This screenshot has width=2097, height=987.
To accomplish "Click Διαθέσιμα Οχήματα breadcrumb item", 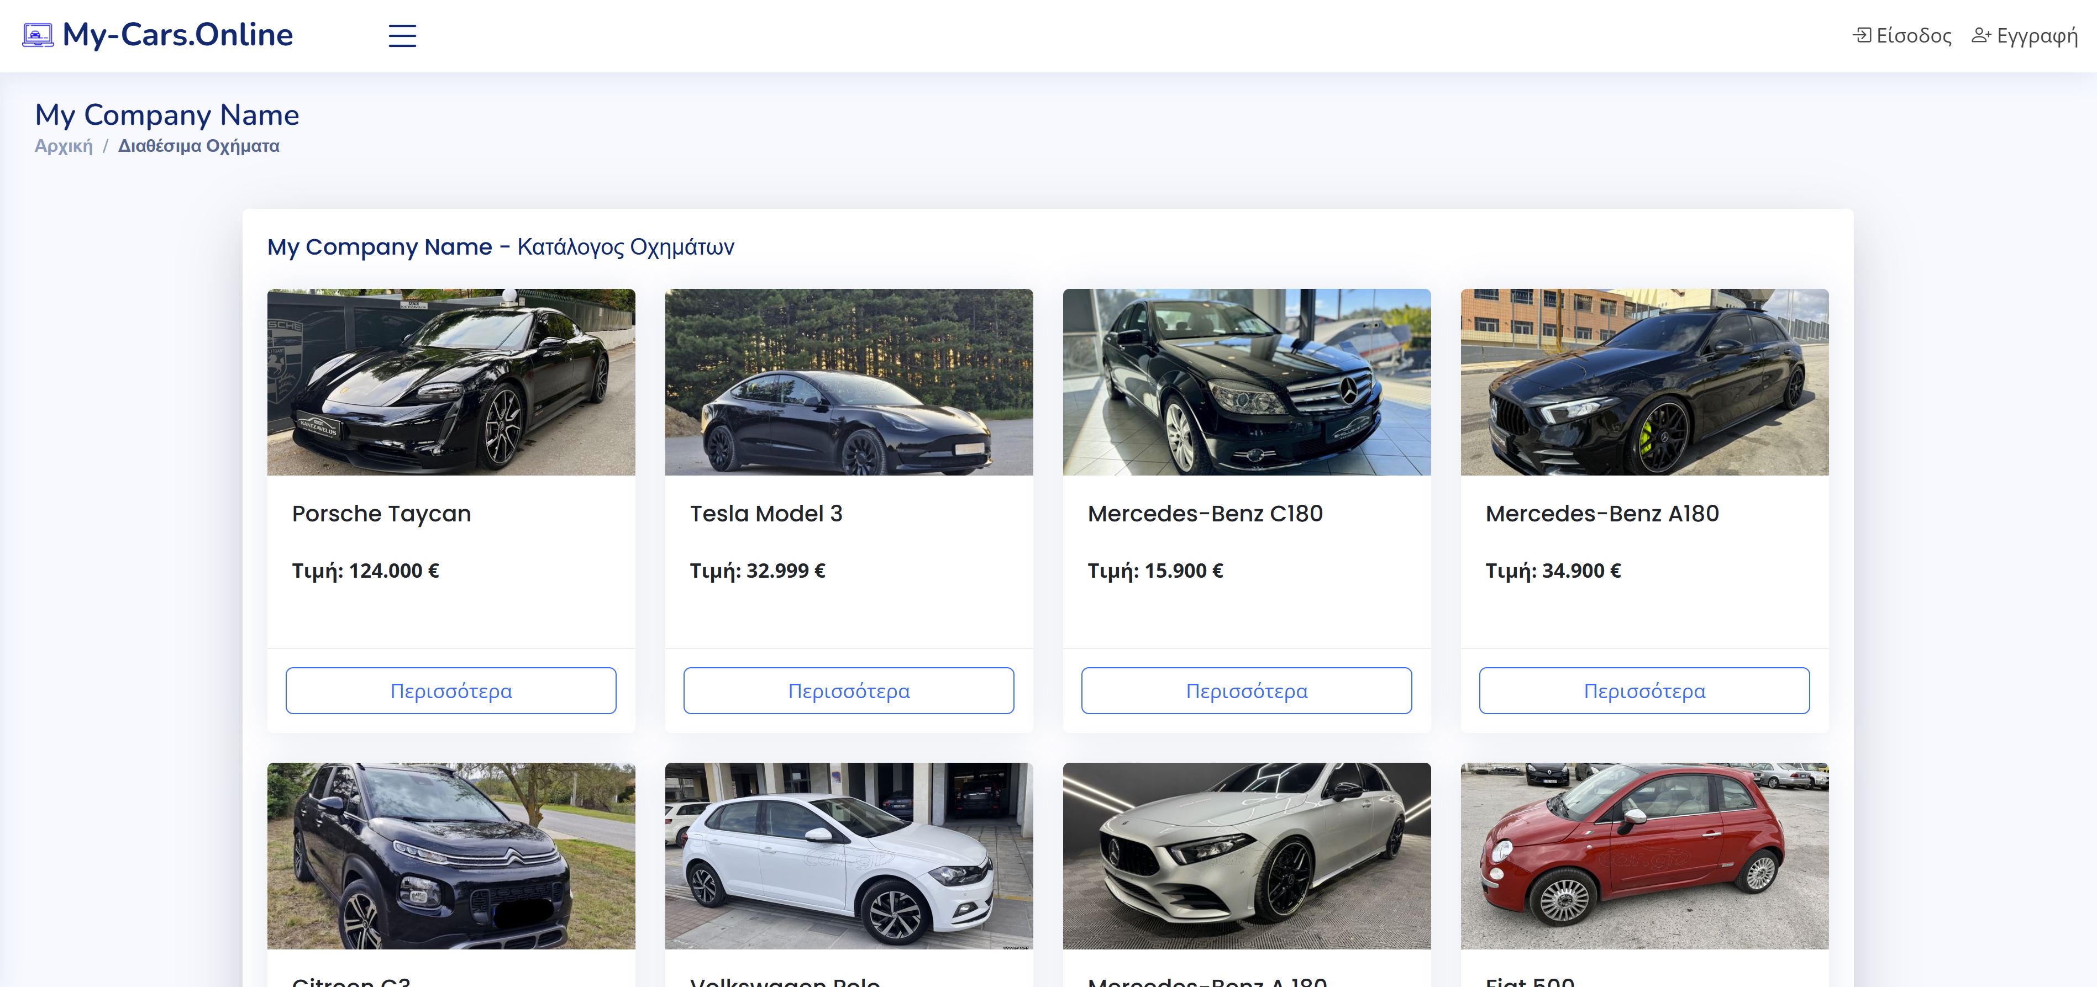I will pos(198,146).
